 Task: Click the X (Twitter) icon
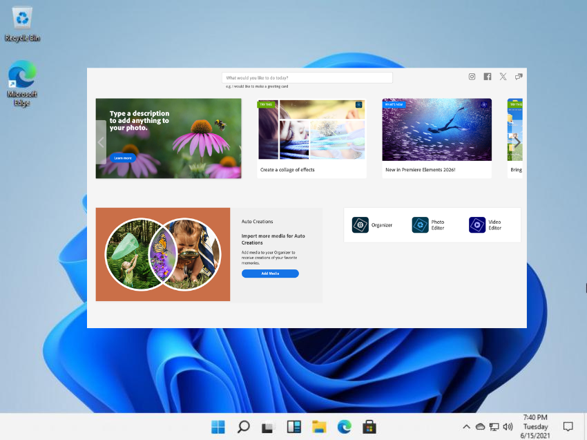(503, 77)
